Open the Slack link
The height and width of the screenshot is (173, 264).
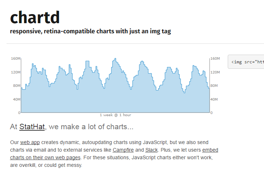151,150
